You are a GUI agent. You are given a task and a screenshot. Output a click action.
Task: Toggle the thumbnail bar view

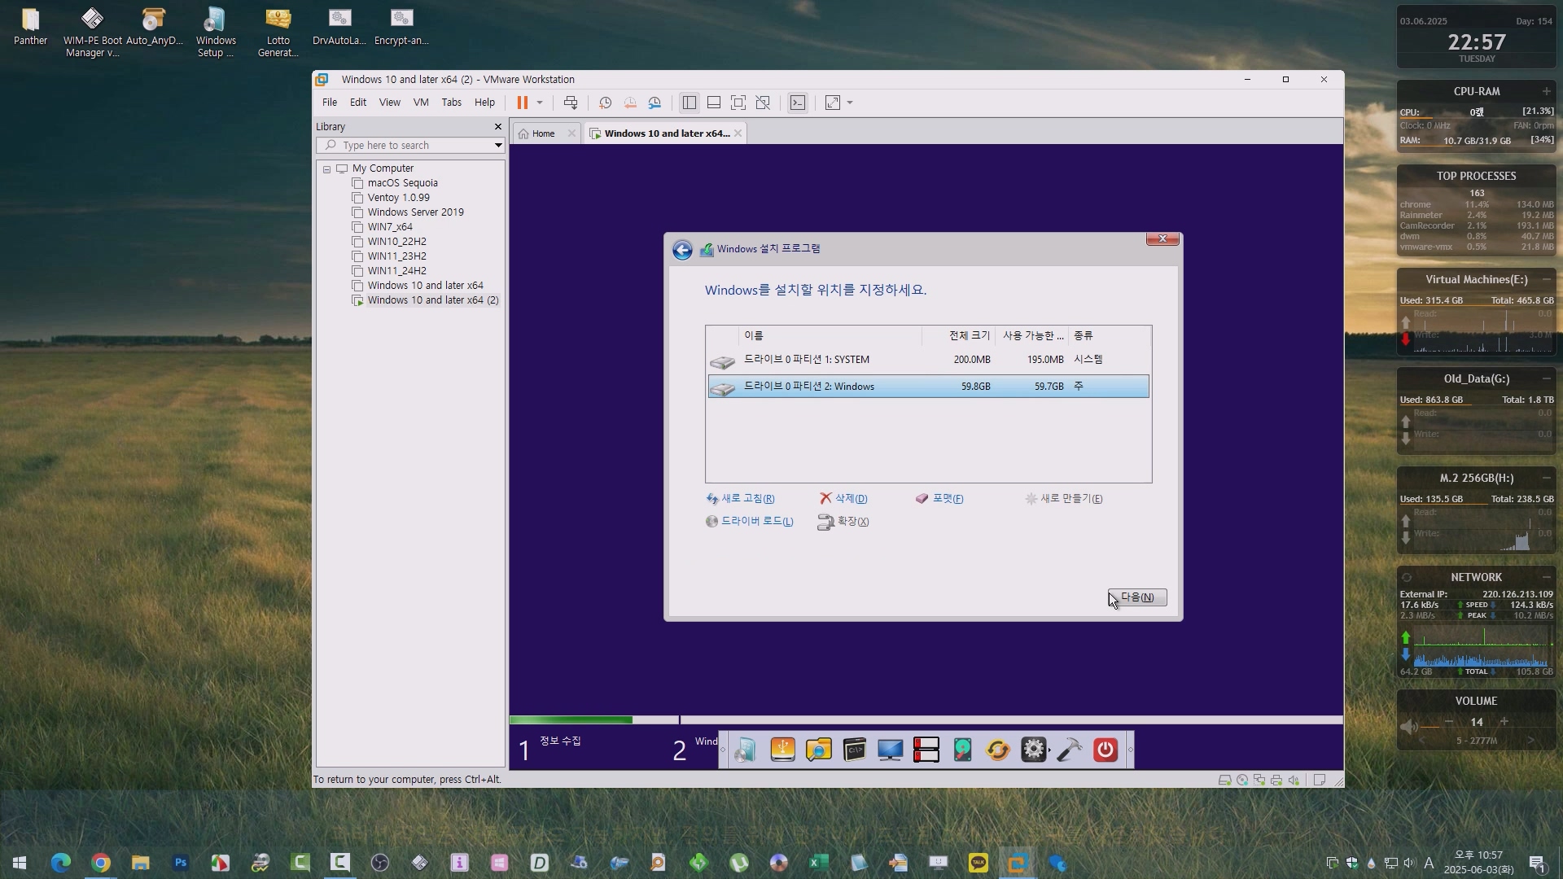click(714, 103)
